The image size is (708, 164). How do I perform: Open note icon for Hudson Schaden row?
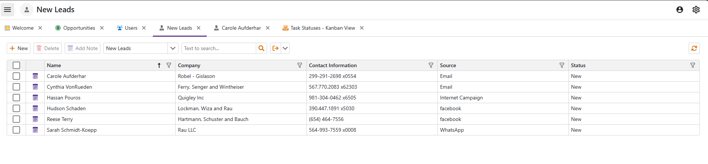coord(35,108)
